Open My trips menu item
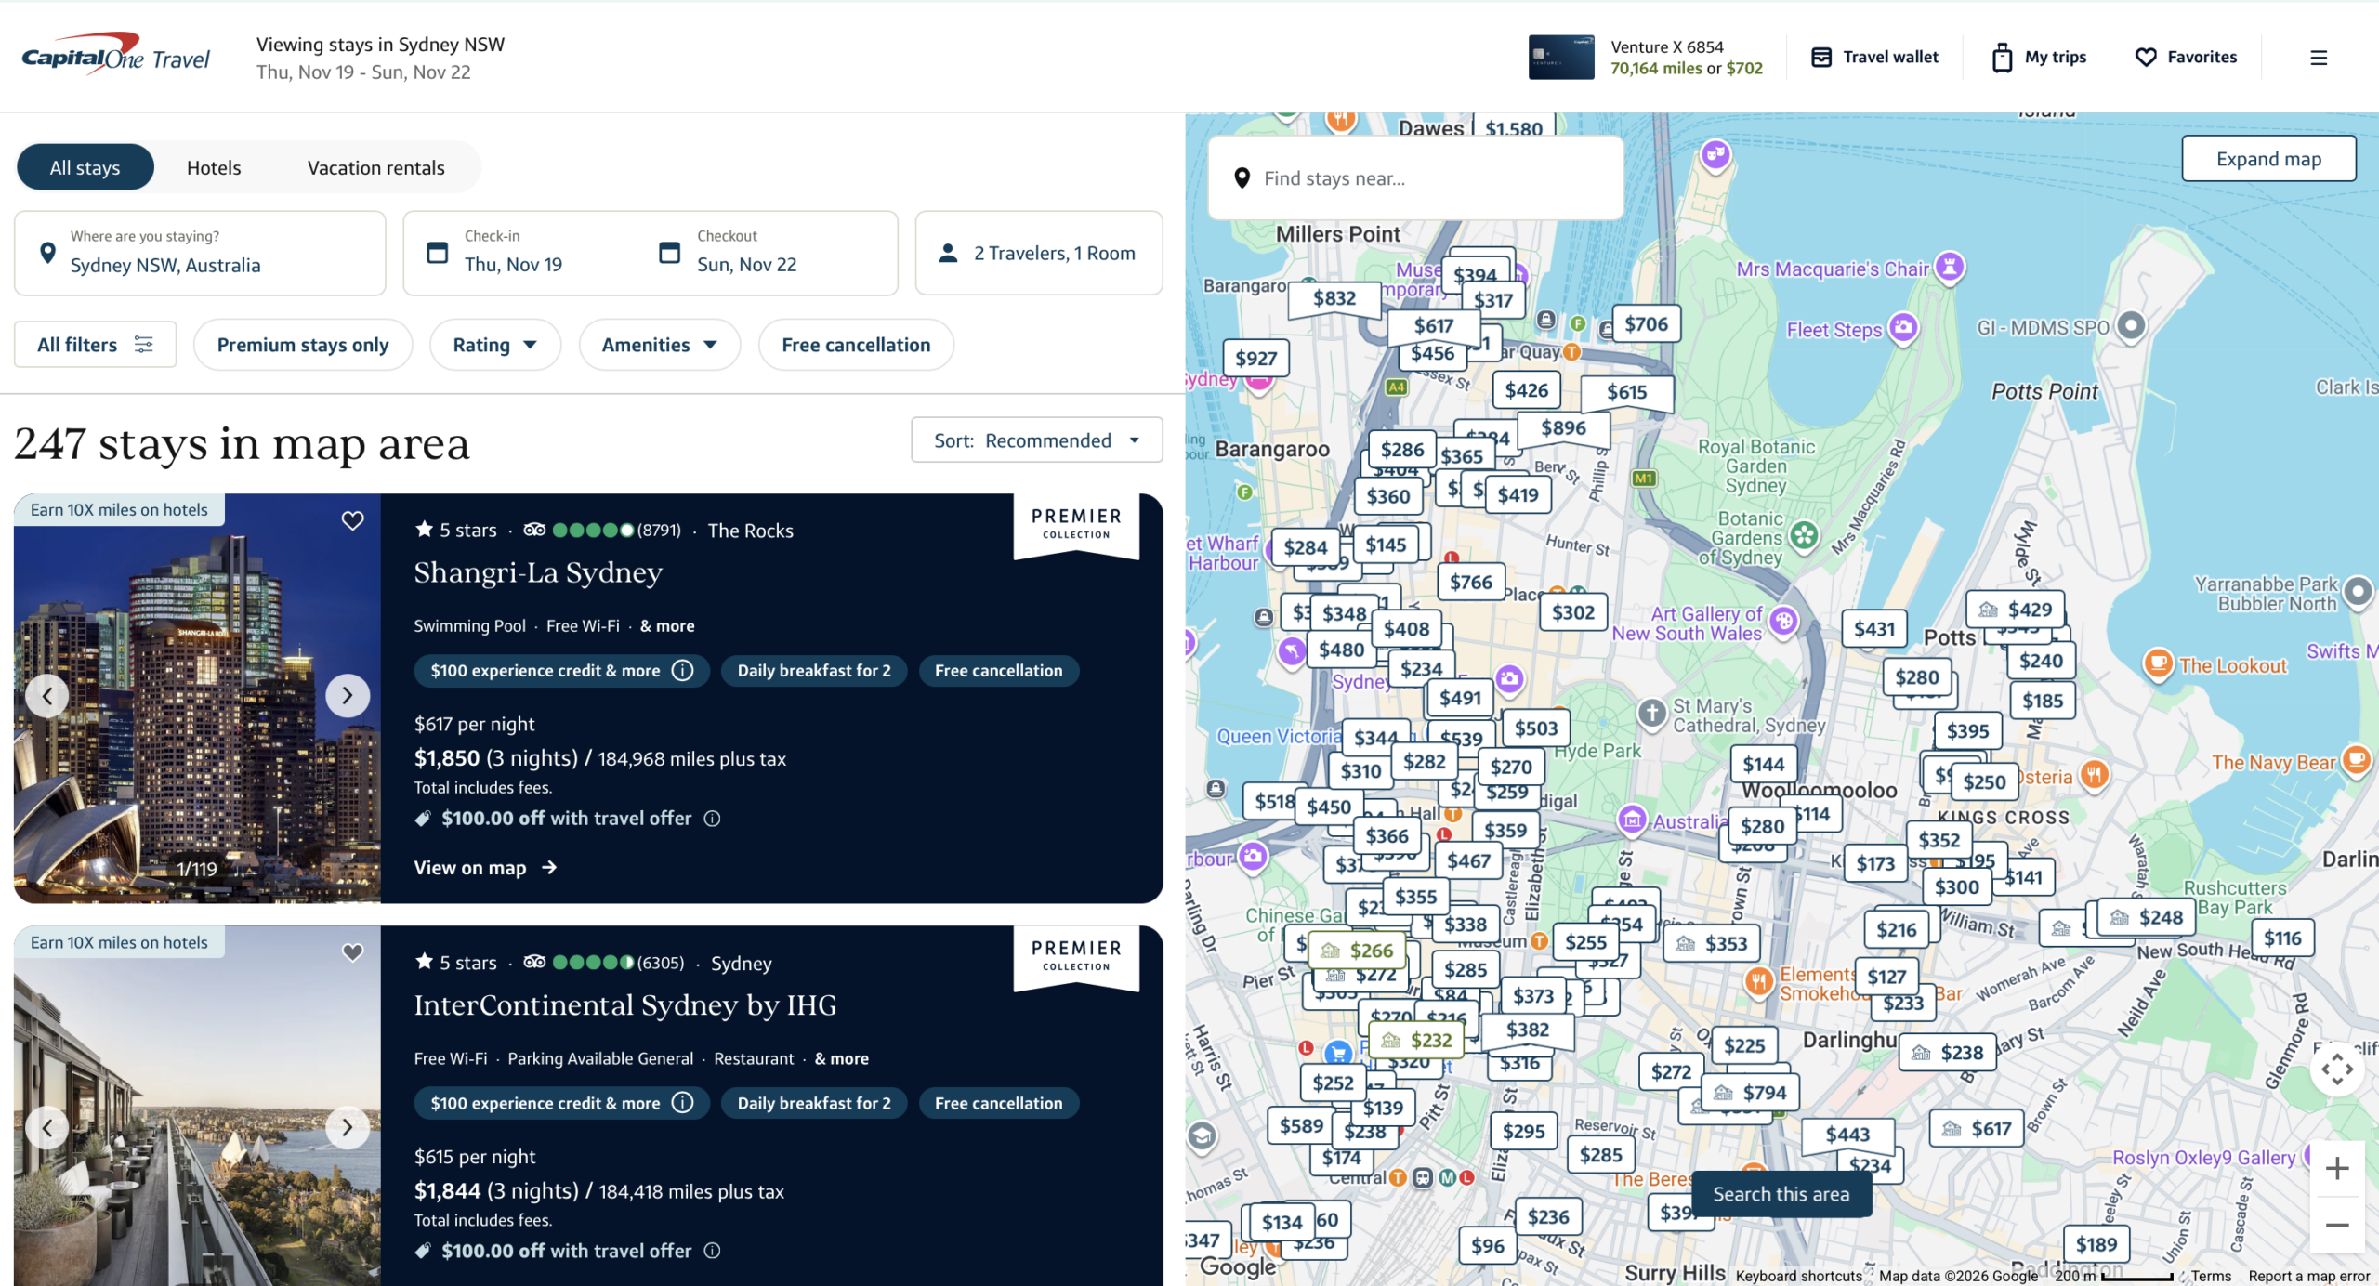 (2040, 58)
